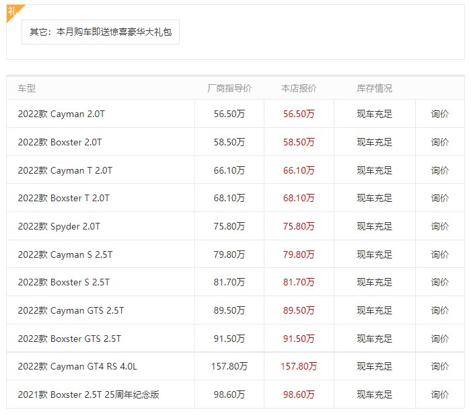The height and width of the screenshot is (416, 471).
Task: Click the red 56.50万 dealer price
Action: pos(299,114)
